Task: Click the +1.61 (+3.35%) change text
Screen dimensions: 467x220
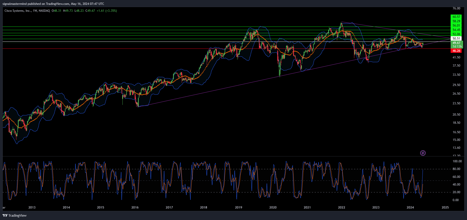Action: click(x=107, y=11)
